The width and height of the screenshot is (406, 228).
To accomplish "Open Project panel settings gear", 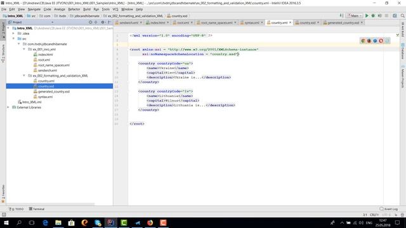I will (x=103, y=22).
